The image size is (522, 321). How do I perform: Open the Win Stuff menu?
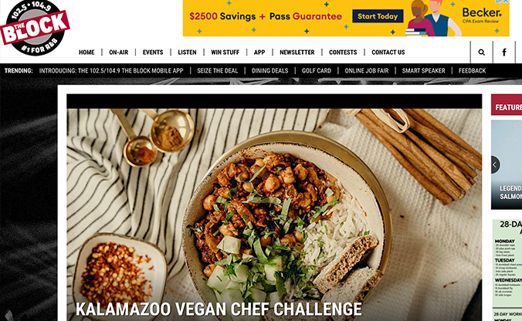point(225,52)
